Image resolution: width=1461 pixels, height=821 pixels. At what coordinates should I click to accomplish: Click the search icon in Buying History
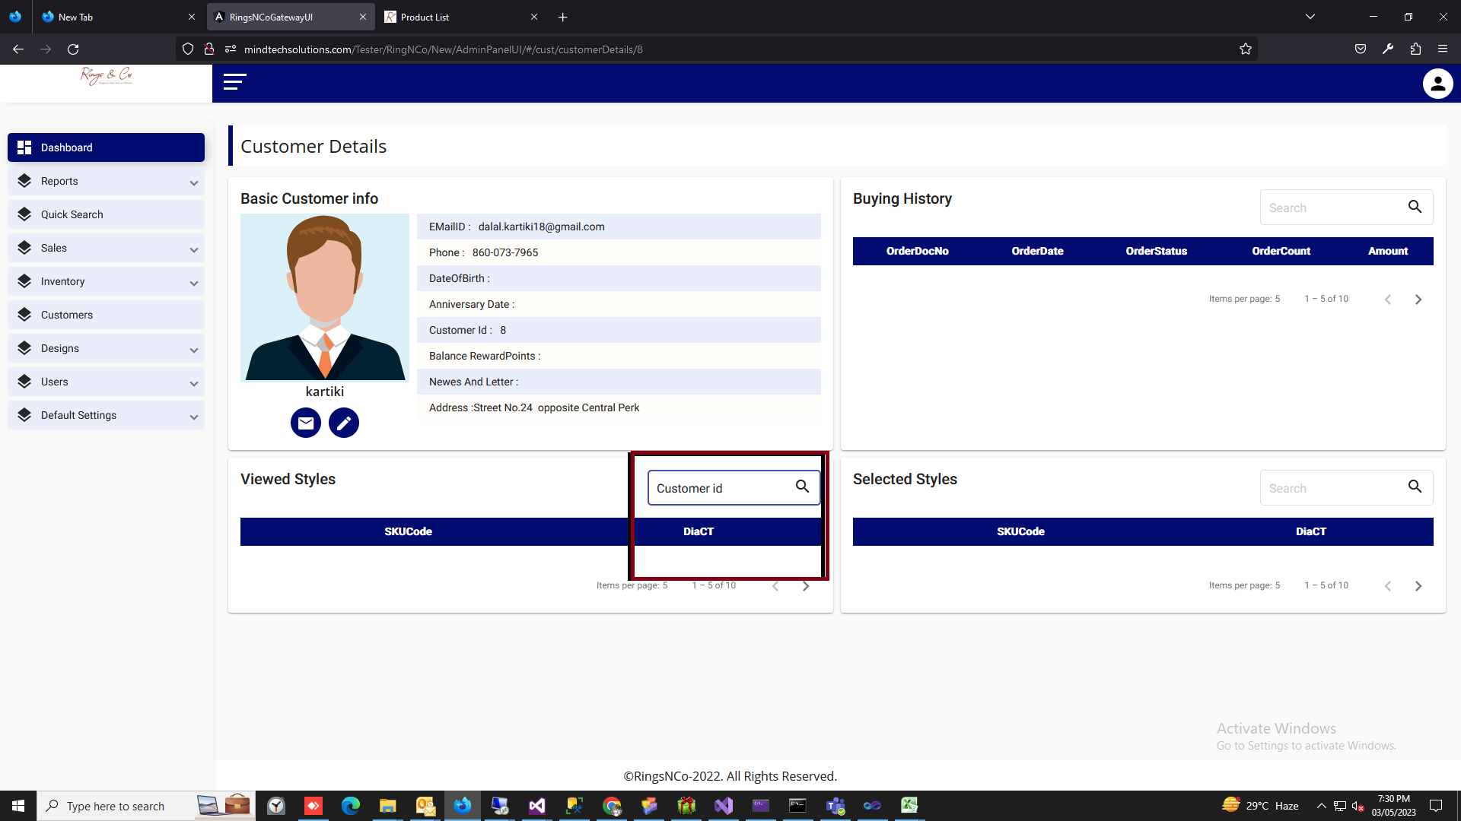pos(1415,207)
